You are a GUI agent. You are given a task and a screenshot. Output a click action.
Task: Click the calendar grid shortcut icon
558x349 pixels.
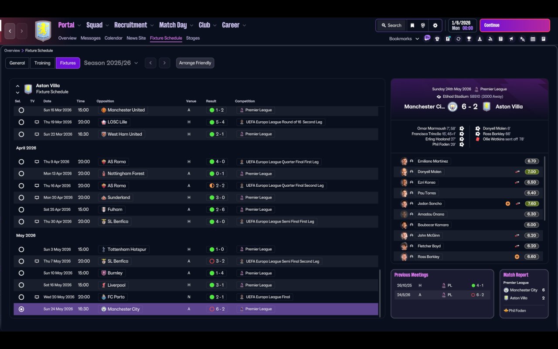point(533,39)
